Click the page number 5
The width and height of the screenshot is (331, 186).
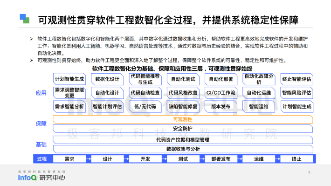(309, 172)
